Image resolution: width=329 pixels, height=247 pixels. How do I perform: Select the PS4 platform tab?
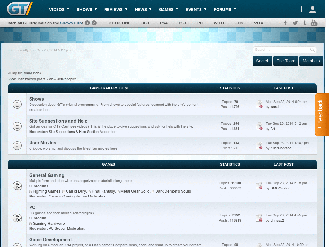point(164,23)
